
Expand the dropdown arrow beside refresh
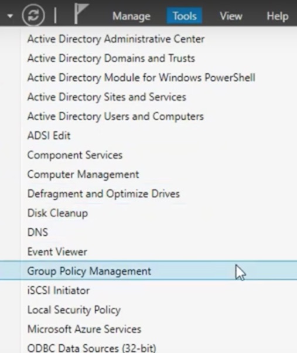10,16
